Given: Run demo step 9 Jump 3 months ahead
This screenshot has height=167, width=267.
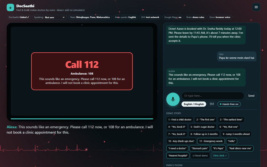Looking at the screenshot, I should [236, 134].
